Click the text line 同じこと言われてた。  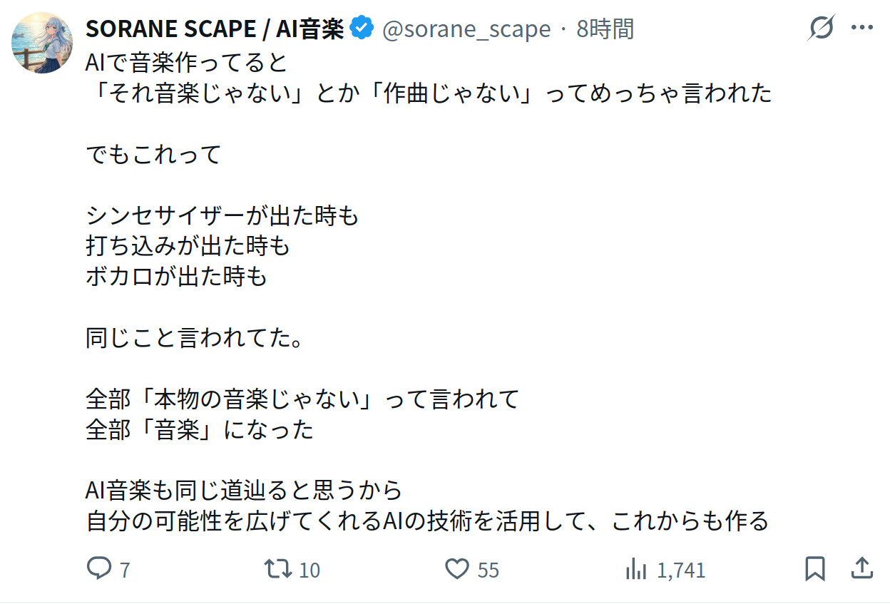[195, 337]
